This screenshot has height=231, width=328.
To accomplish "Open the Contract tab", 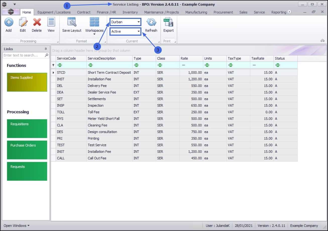I will pyautogui.click(x=84, y=12).
